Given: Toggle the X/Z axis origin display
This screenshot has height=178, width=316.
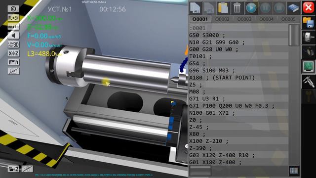Looking at the screenshot, I should click(13, 53).
